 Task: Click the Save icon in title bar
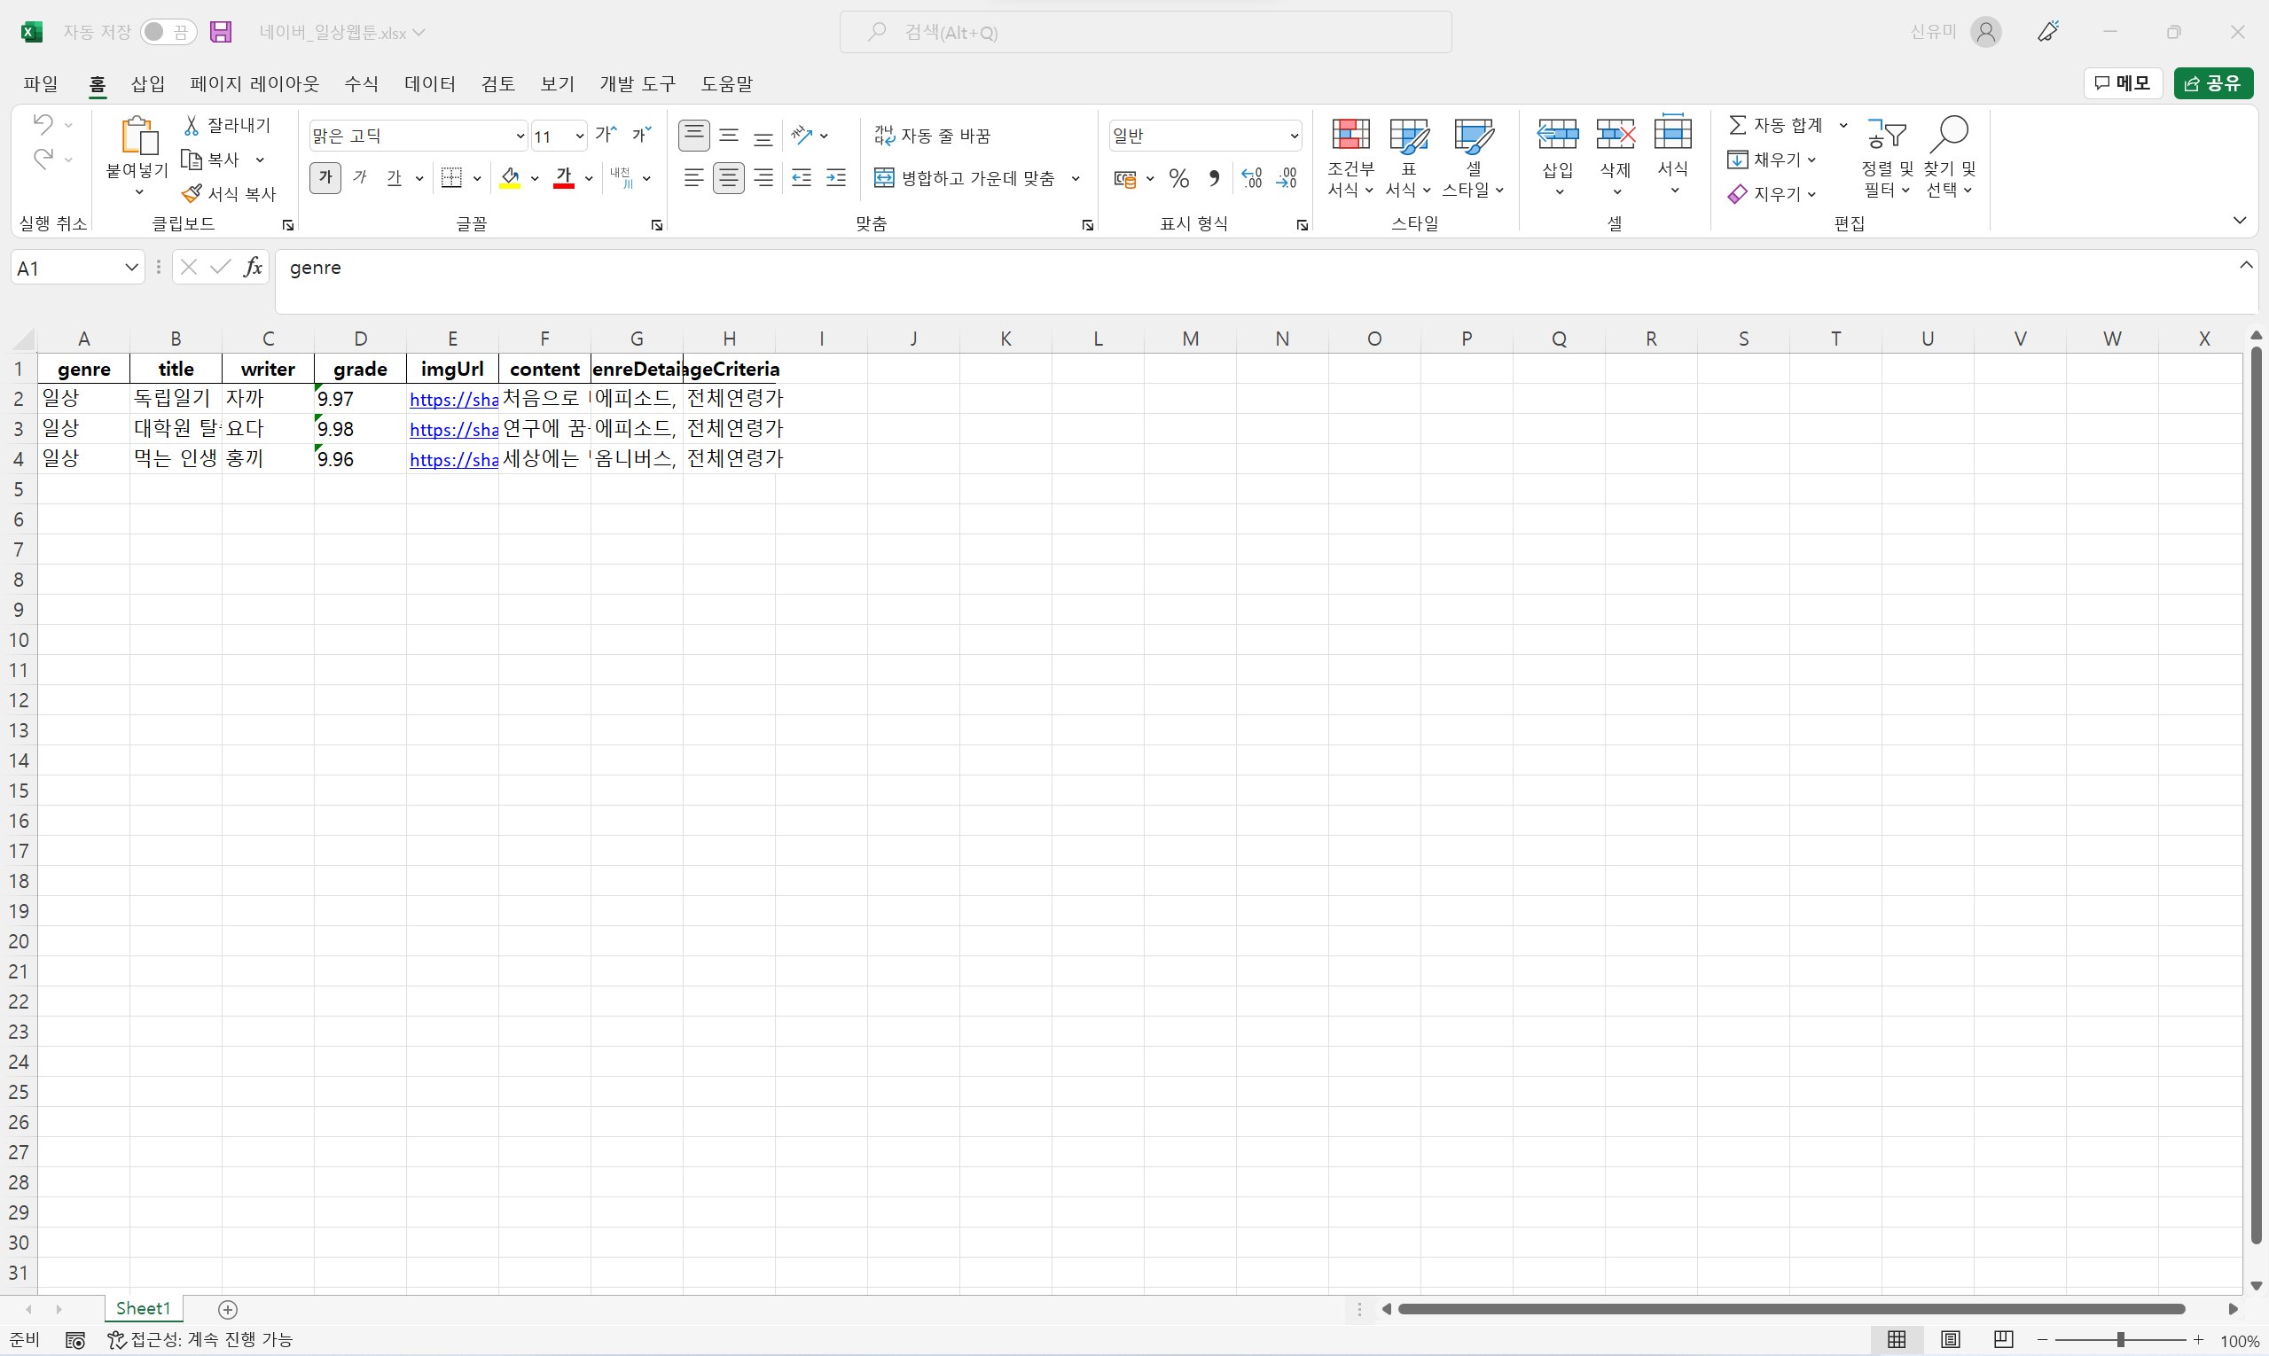220,32
